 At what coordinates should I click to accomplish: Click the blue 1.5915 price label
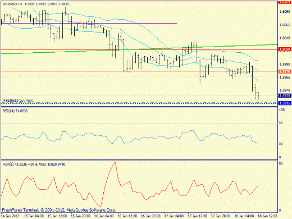[x=285, y=103]
